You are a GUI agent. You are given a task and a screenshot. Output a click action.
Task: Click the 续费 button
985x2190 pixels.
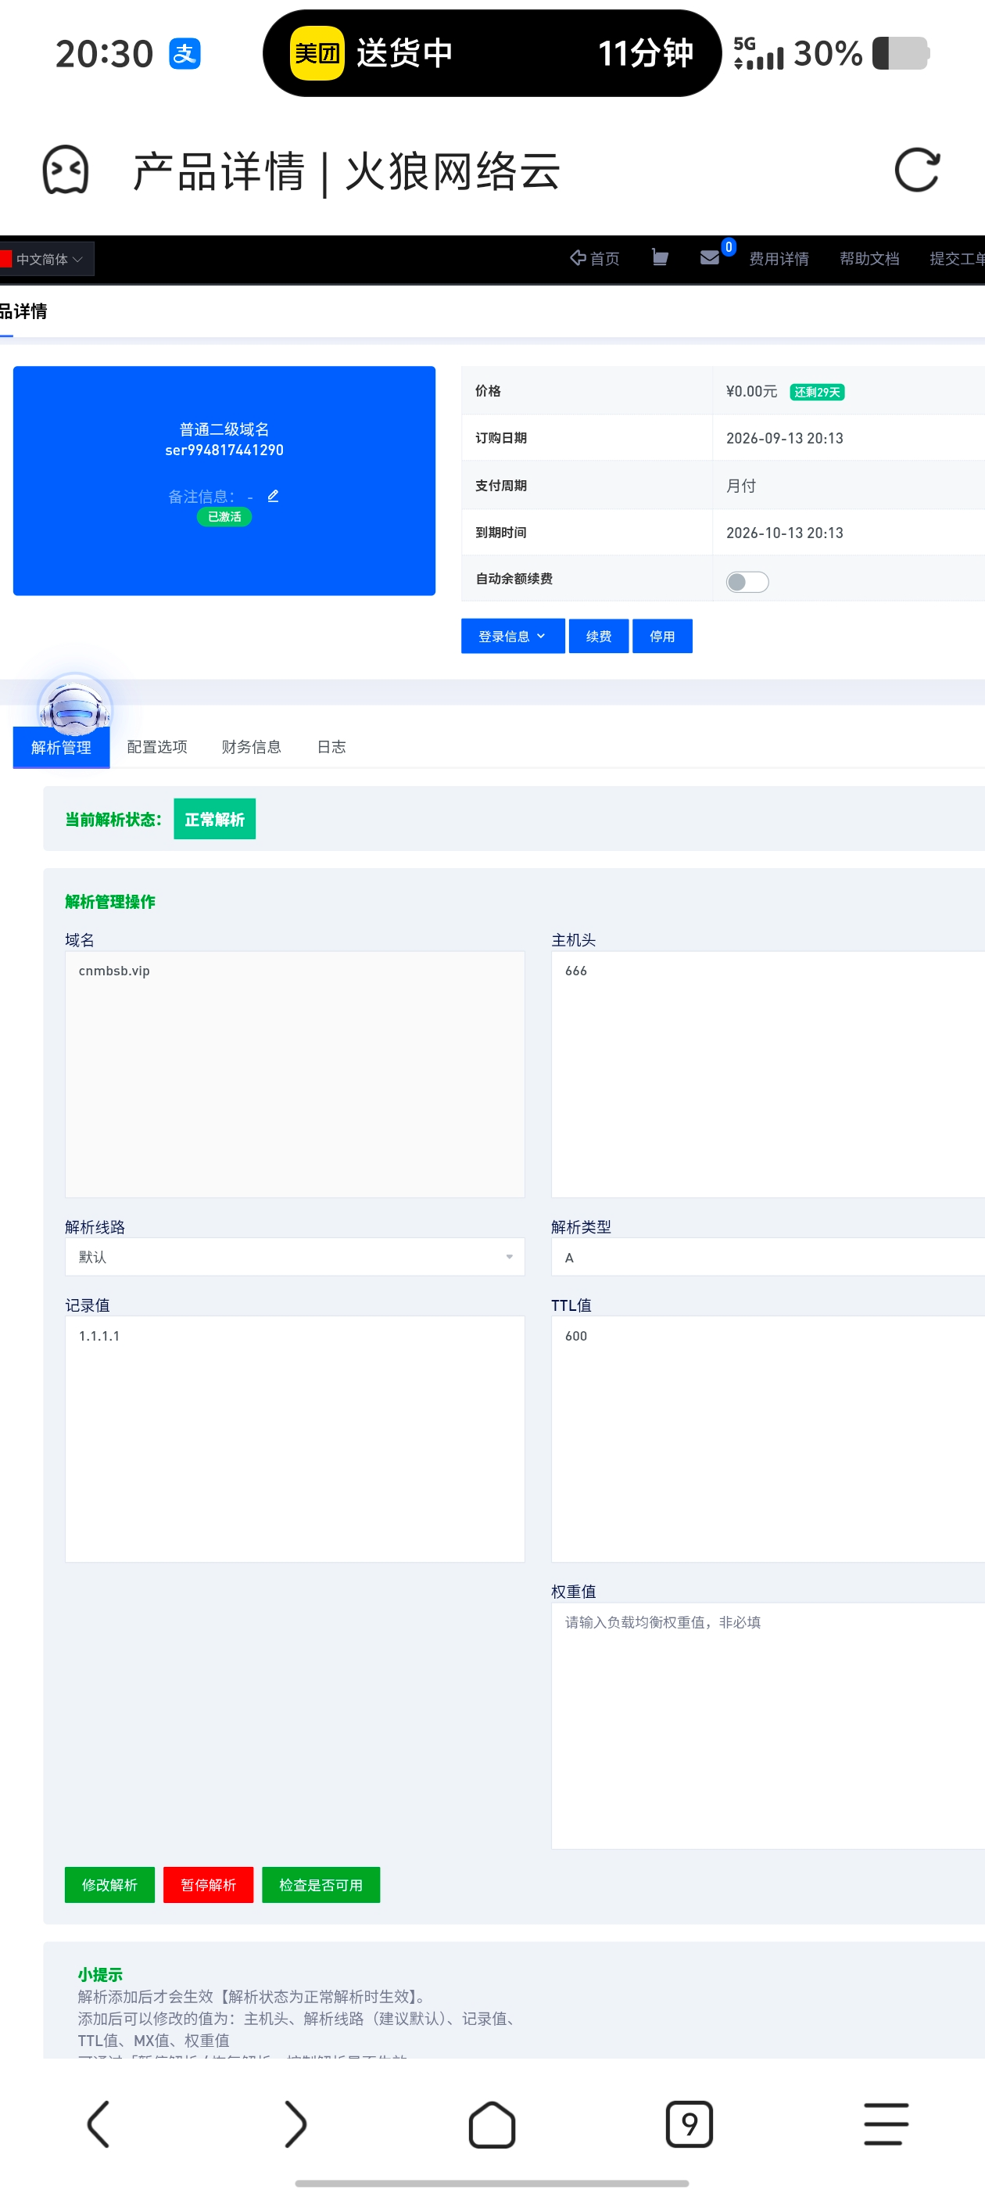pyautogui.click(x=599, y=636)
